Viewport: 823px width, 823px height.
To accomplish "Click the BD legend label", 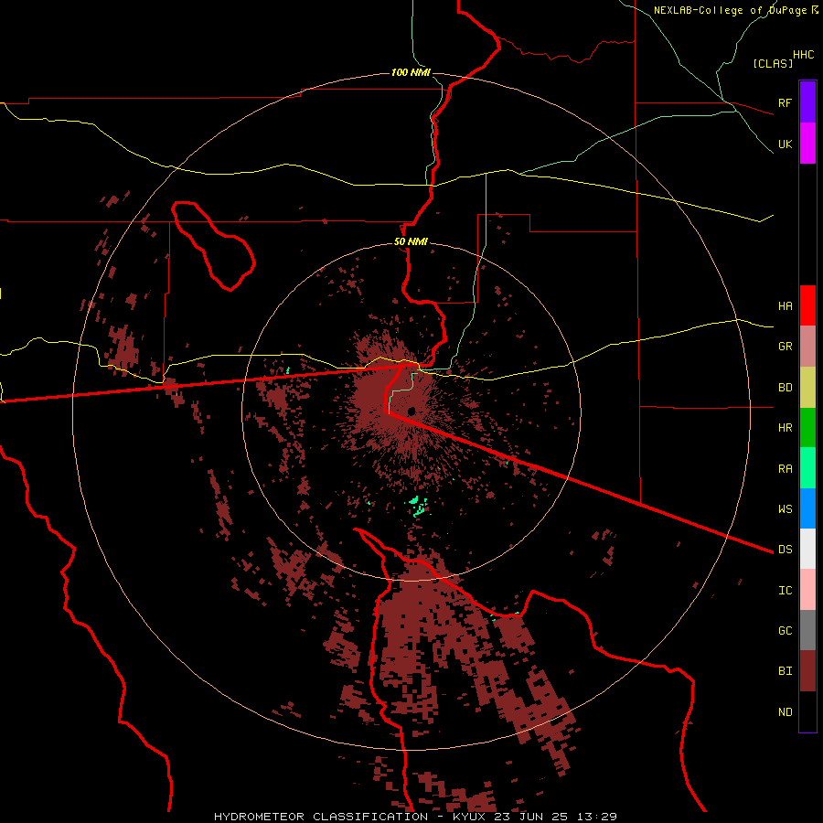I will tap(785, 388).
